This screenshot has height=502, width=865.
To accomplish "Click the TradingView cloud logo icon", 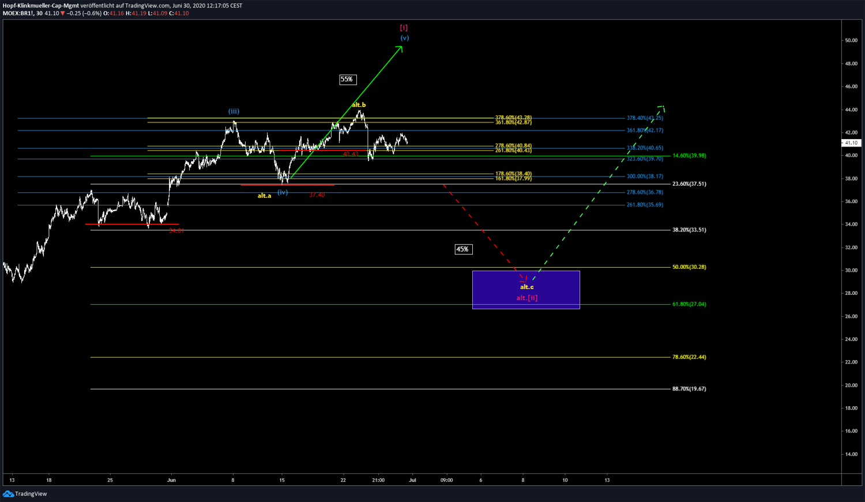I will coord(8,494).
